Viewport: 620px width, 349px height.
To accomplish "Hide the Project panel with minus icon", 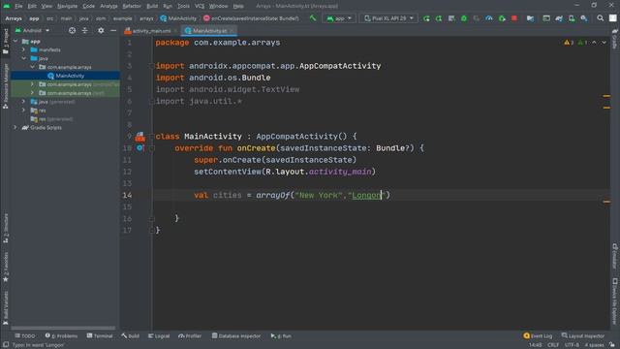I will click(113, 30).
